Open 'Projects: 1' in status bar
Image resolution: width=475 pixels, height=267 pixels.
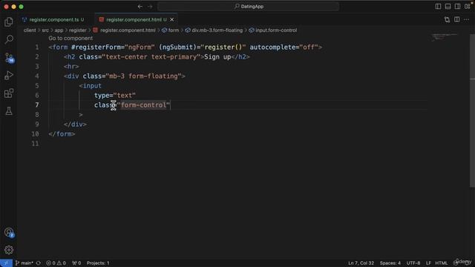click(x=98, y=263)
